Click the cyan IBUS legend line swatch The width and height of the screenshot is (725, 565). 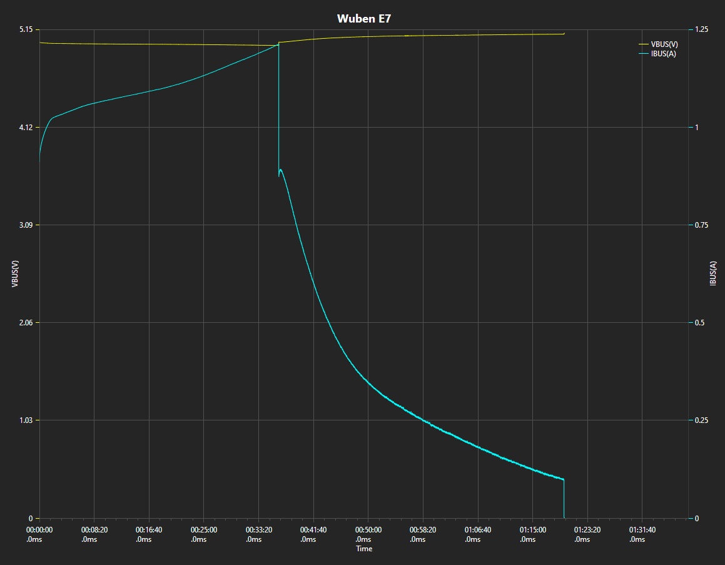(x=644, y=54)
